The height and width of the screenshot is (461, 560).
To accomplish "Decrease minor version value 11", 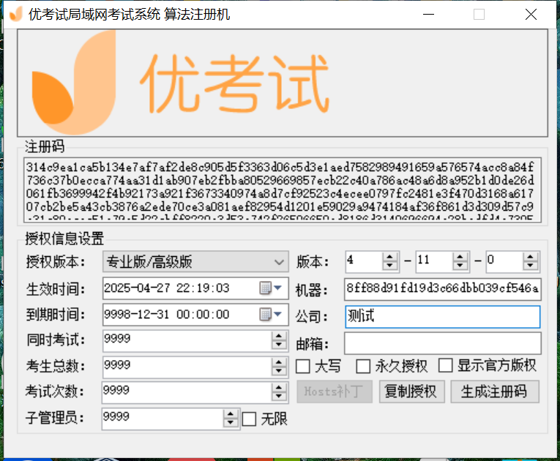I will tap(460, 266).
